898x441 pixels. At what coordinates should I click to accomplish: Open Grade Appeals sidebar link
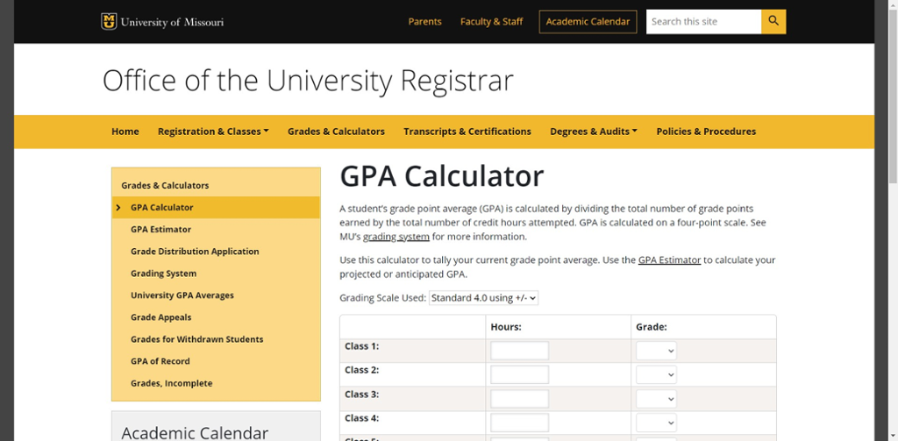(x=161, y=317)
